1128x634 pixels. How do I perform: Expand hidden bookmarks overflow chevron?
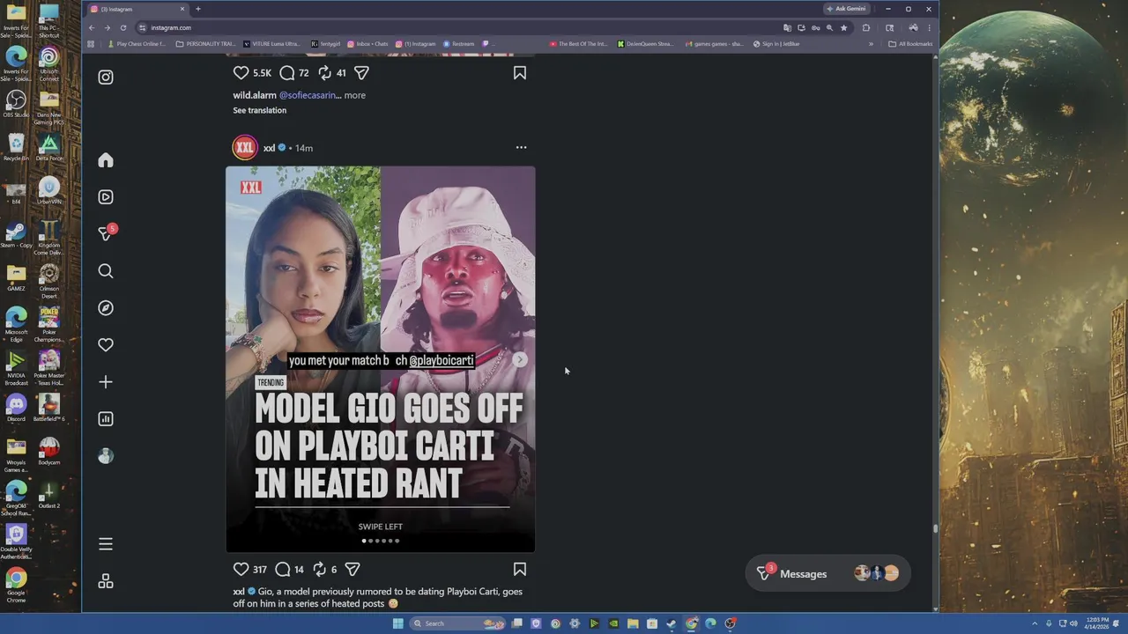[x=871, y=44]
